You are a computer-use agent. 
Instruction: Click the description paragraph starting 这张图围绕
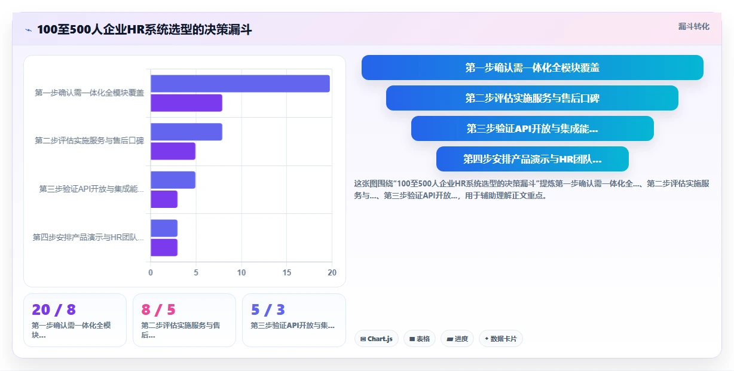(x=532, y=189)
